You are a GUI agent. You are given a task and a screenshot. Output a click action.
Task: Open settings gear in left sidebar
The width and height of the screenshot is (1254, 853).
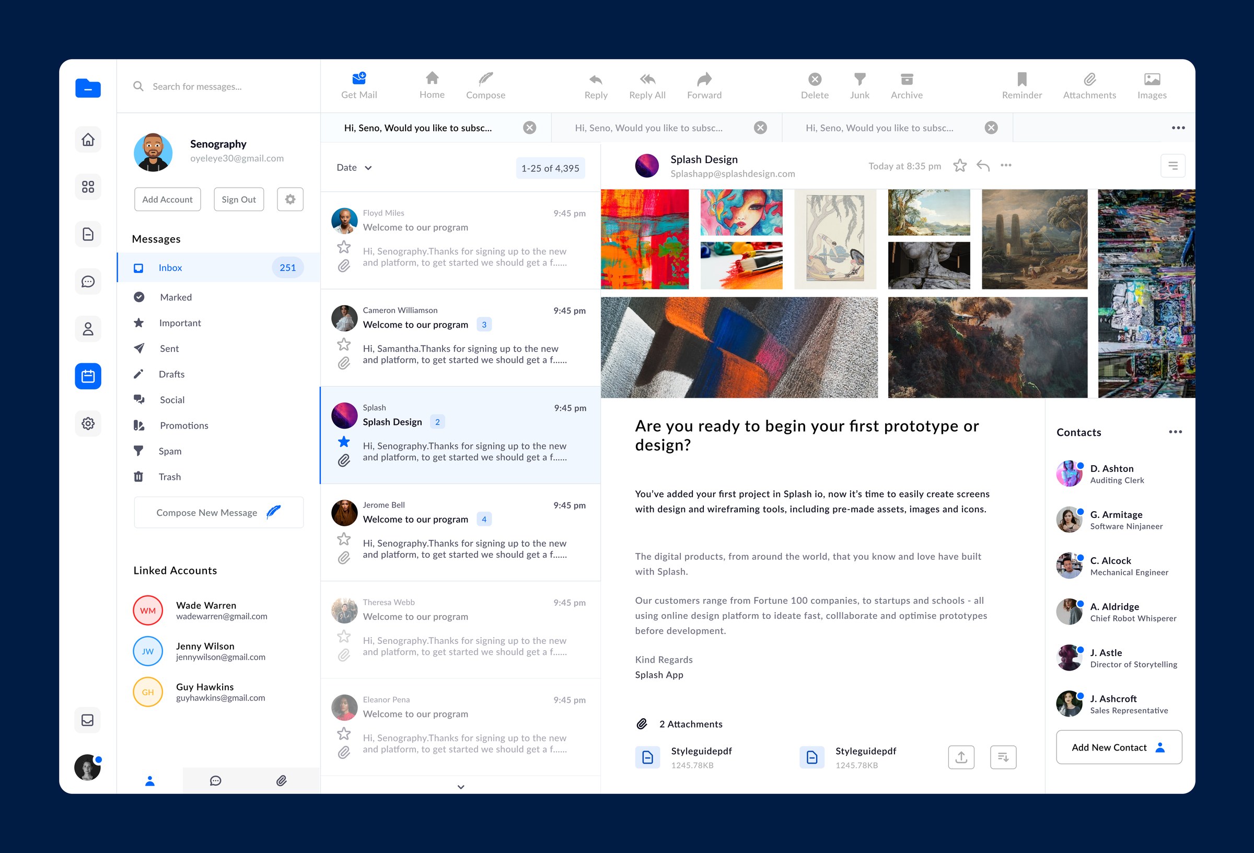[88, 423]
